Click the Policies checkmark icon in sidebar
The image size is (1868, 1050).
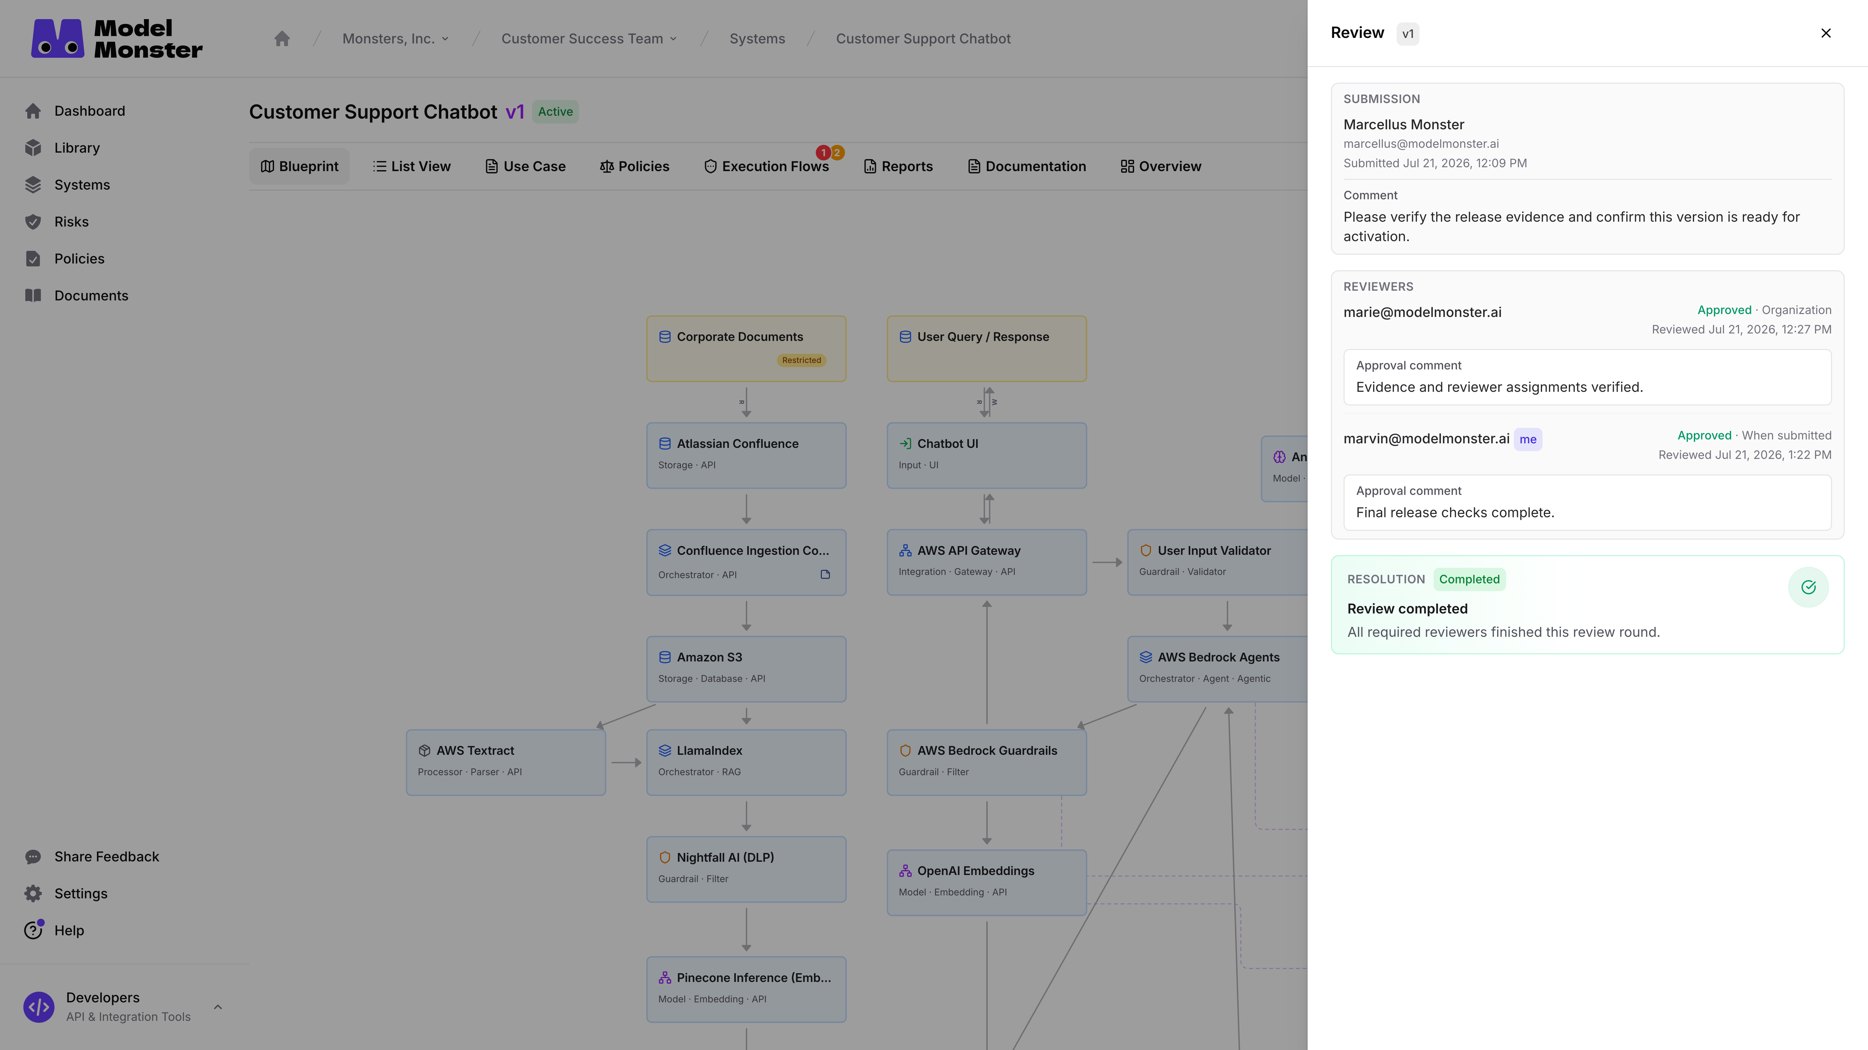33,259
